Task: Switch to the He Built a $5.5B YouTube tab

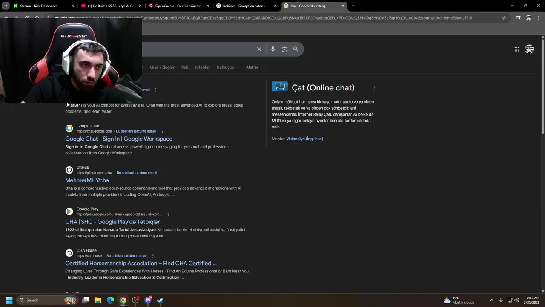Action: [x=111, y=6]
